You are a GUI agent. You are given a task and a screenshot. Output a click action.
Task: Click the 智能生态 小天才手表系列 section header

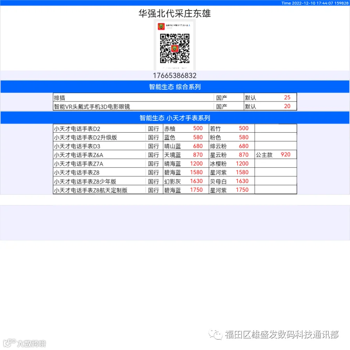(x=175, y=117)
